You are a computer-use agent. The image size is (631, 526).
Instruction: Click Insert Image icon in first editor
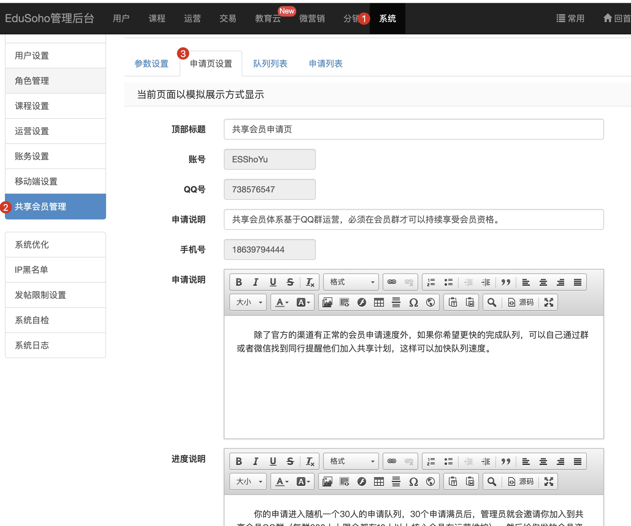pyautogui.click(x=327, y=302)
